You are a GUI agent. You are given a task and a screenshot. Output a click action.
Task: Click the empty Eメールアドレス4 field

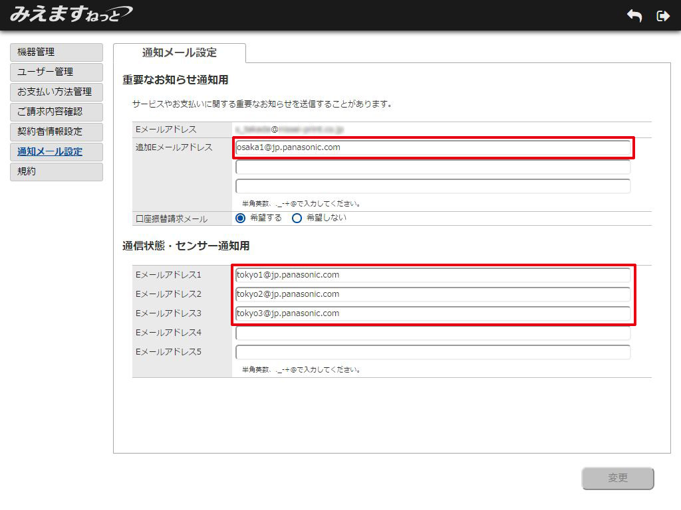point(432,333)
